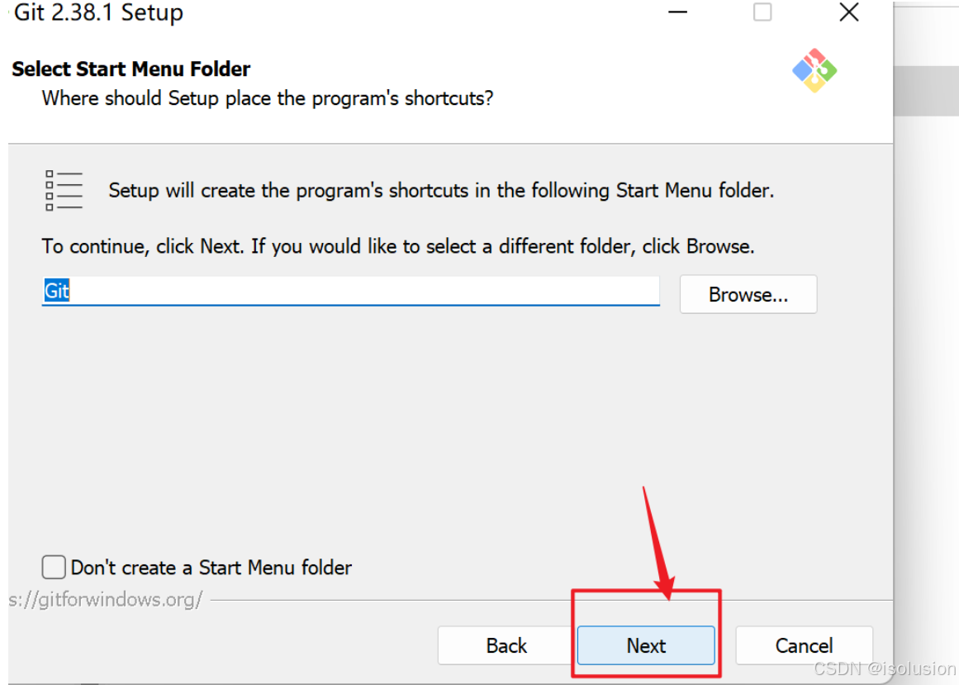Click the Next button
959x685 pixels.
[x=646, y=645]
